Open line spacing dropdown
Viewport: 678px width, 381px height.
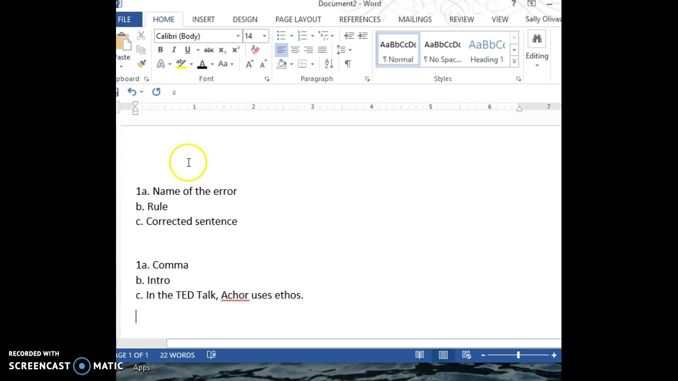tap(344, 50)
